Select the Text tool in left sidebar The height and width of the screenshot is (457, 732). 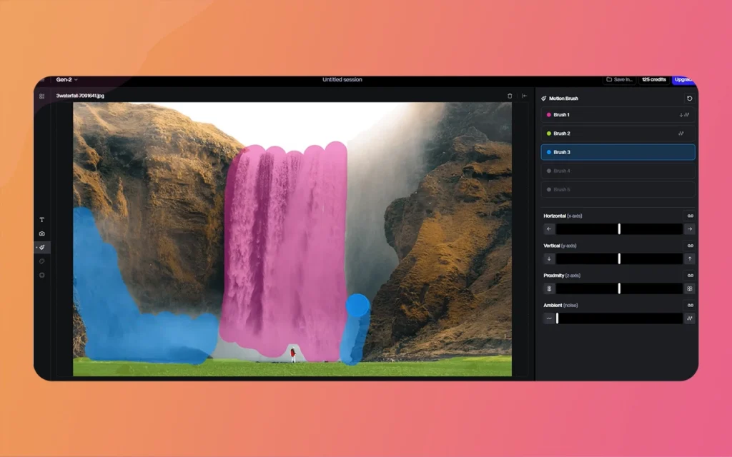tap(42, 220)
